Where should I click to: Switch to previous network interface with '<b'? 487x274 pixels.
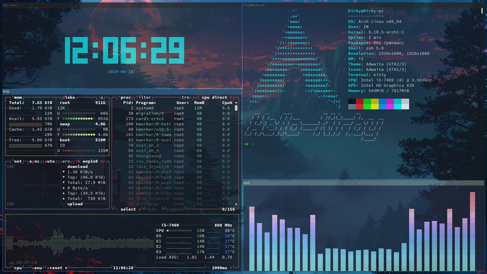[x=78, y=161]
